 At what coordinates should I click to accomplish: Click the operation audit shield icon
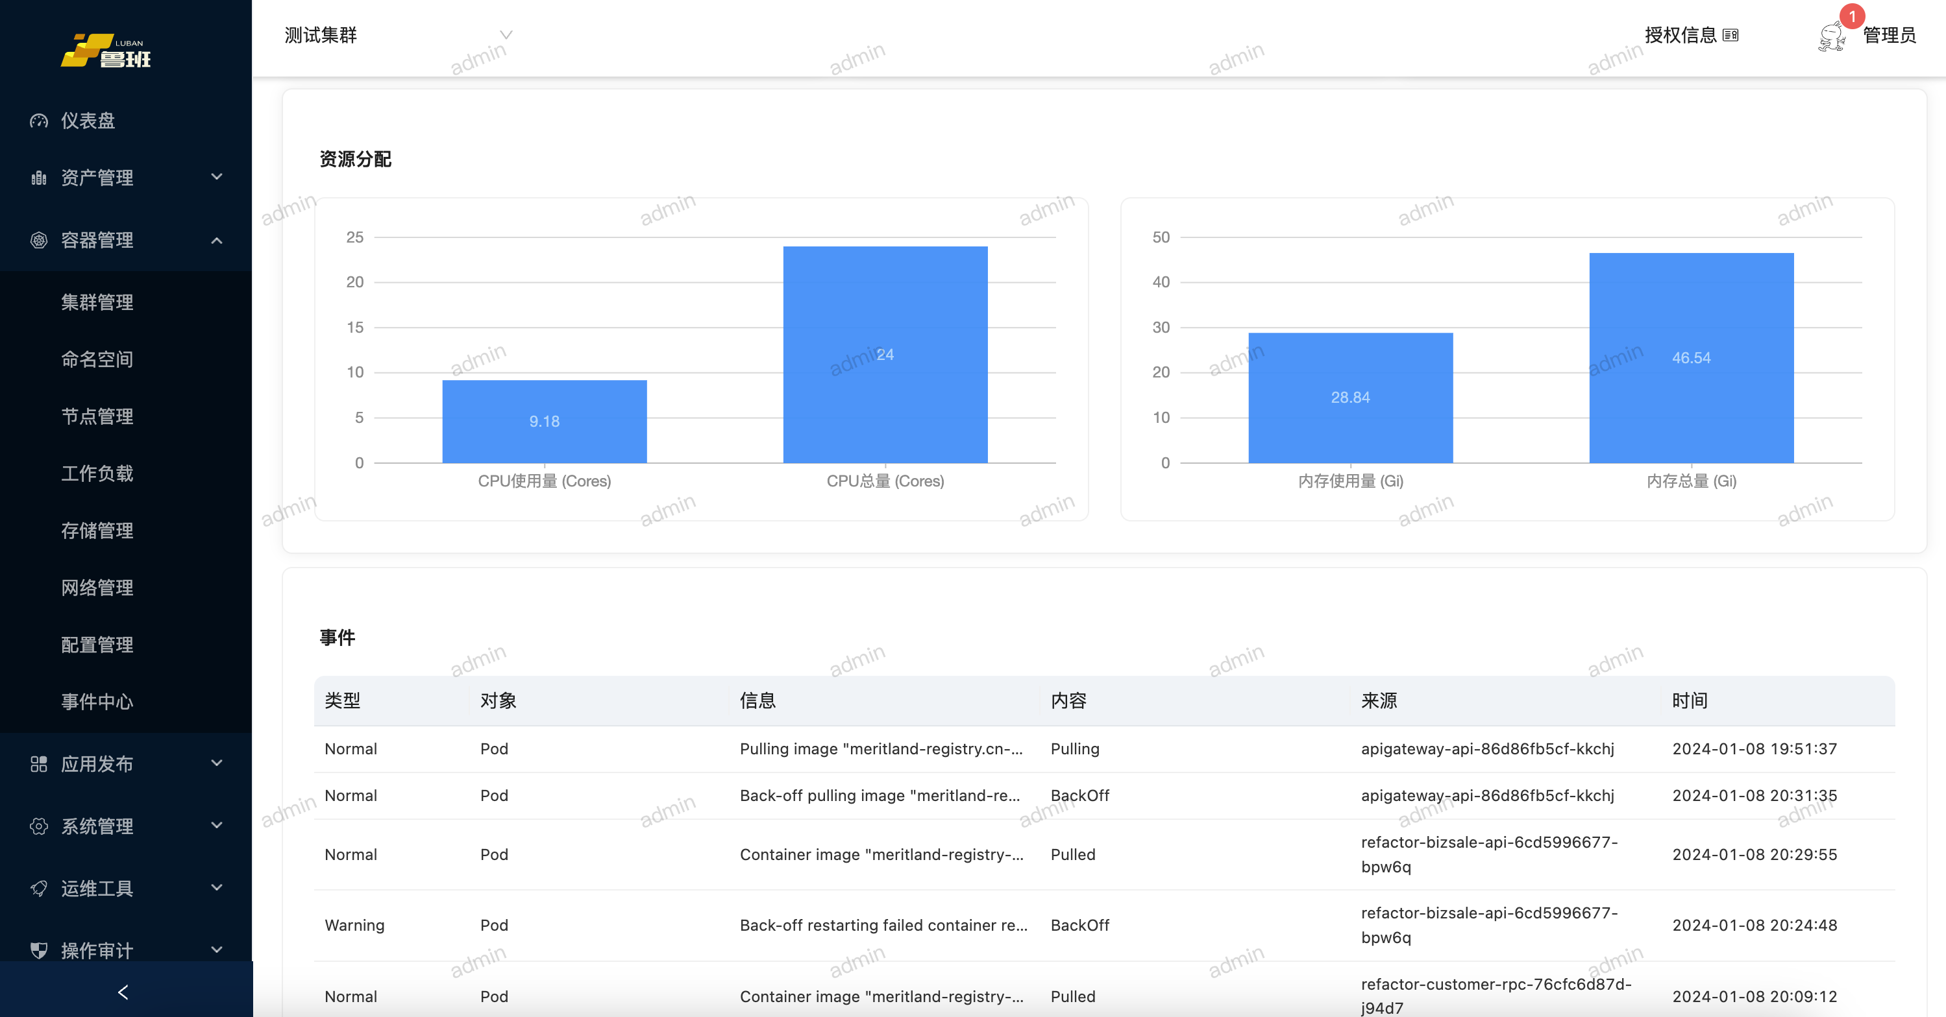[x=38, y=950]
